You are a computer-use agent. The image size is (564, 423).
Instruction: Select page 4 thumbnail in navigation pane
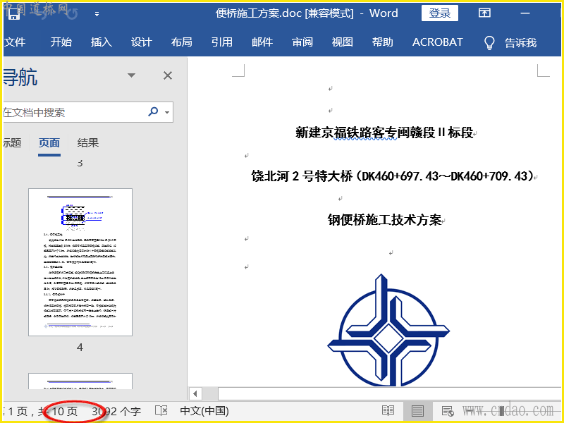tap(80, 262)
